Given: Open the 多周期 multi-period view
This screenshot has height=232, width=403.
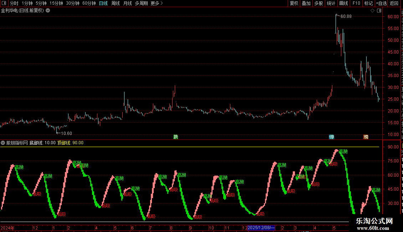Looking at the screenshot, I should (141, 3).
